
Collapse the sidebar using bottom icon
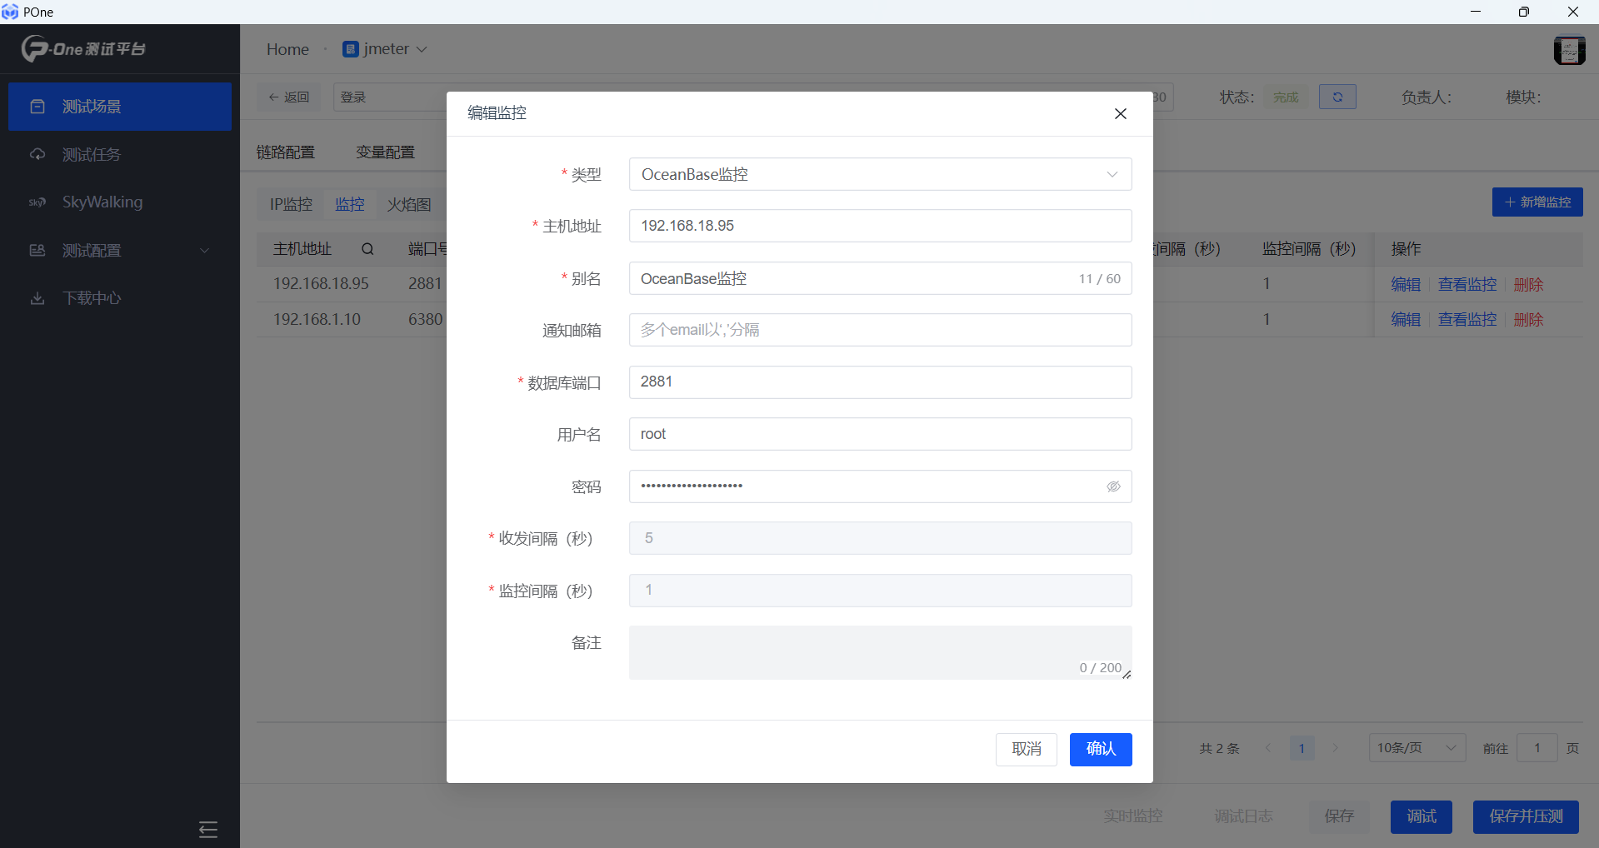[208, 829]
